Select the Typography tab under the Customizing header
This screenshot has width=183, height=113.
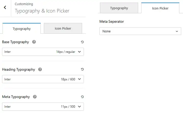[22, 28]
